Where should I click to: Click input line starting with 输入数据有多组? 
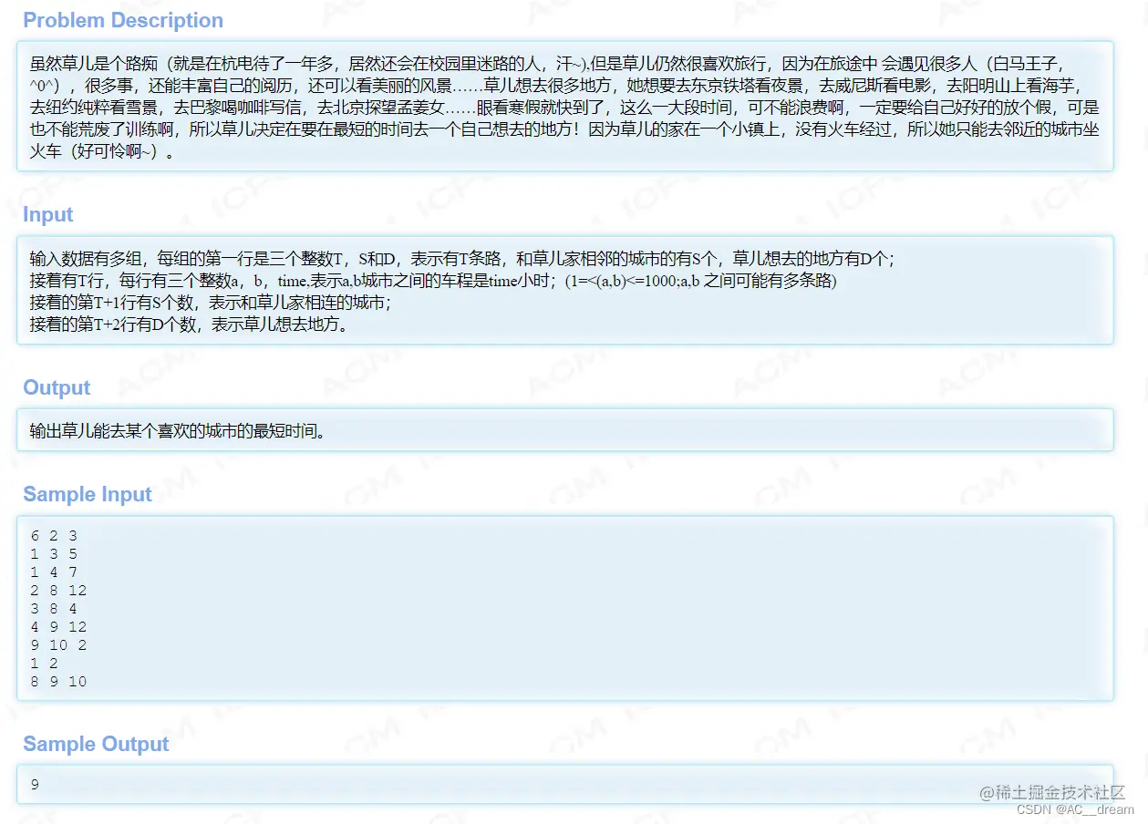coord(462,258)
